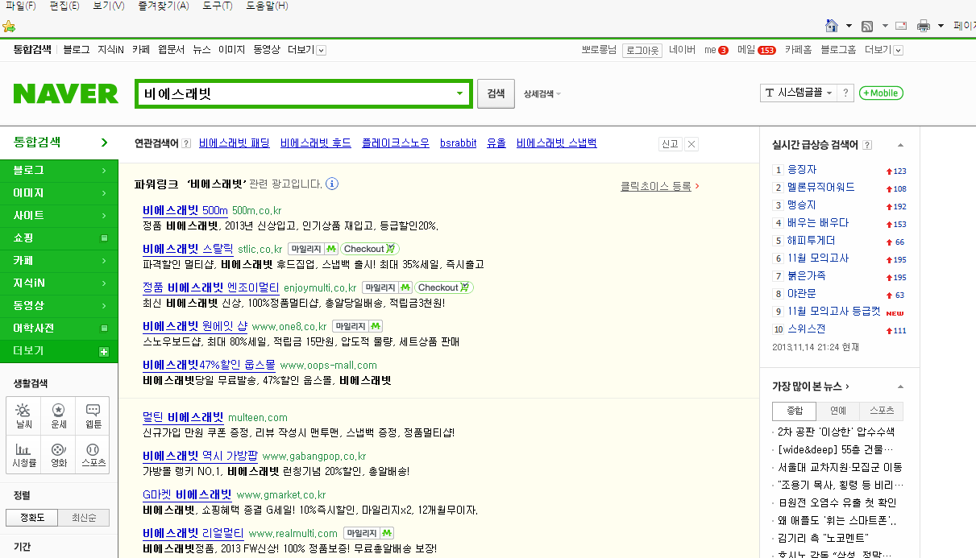Click help icon next to 실시간 급상승 검색어
This screenshot has width=976, height=558.
click(867, 145)
